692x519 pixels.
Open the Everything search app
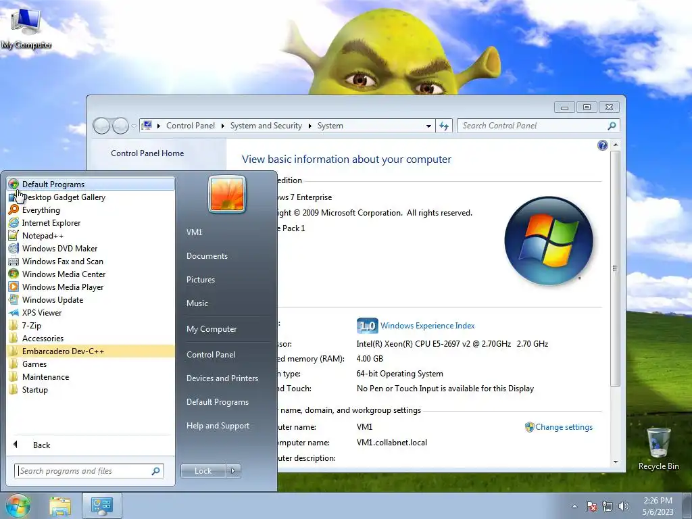(91, 210)
